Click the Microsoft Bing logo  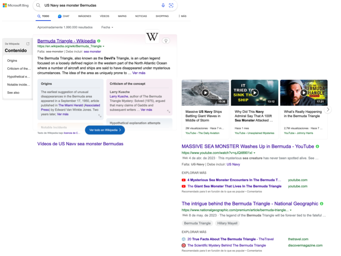[x=16, y=5]
